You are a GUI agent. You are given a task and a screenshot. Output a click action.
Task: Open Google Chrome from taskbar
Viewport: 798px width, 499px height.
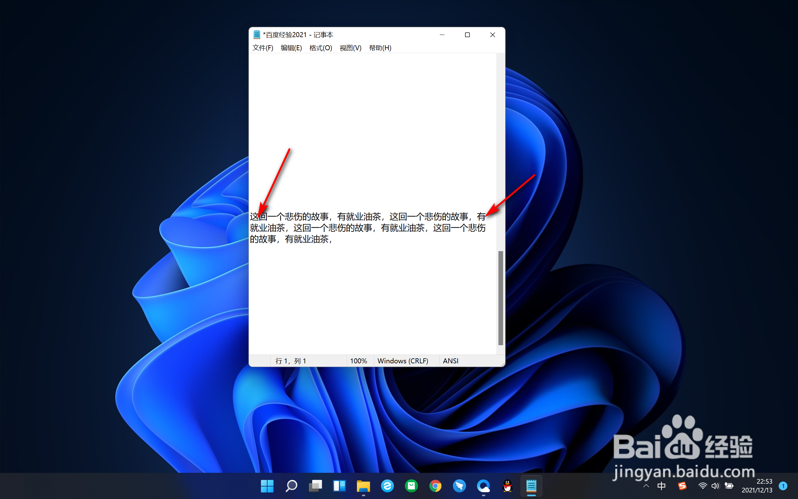435,486
